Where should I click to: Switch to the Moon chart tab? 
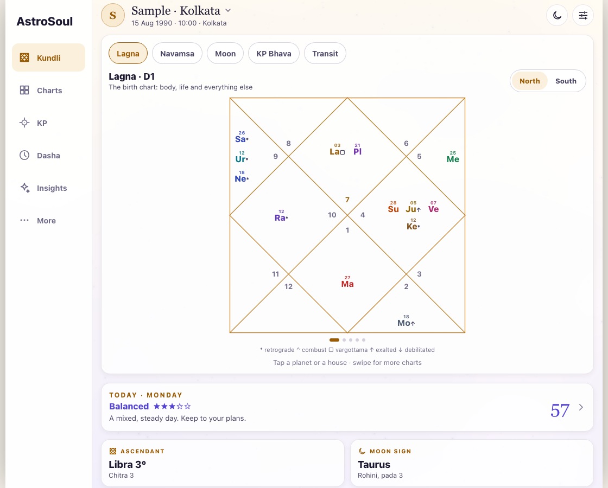(x=225, y=54)
